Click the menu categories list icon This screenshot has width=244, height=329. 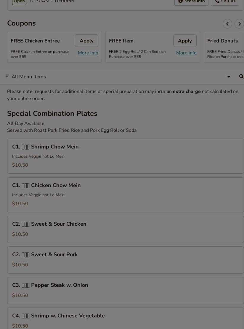pyautogui.click(x=7, y=77)
